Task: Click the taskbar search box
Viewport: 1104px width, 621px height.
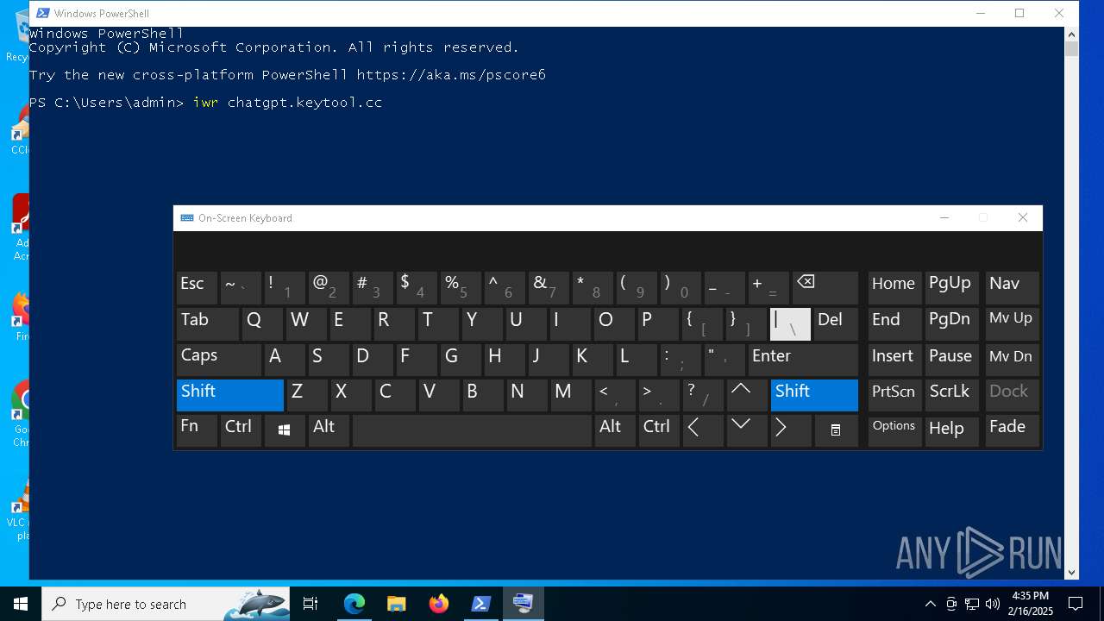Action: click(x=166, y=604)
